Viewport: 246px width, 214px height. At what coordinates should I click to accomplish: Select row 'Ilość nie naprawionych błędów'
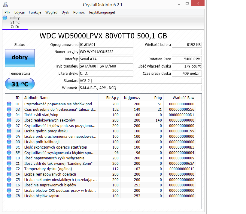click(x=101, y=185)
